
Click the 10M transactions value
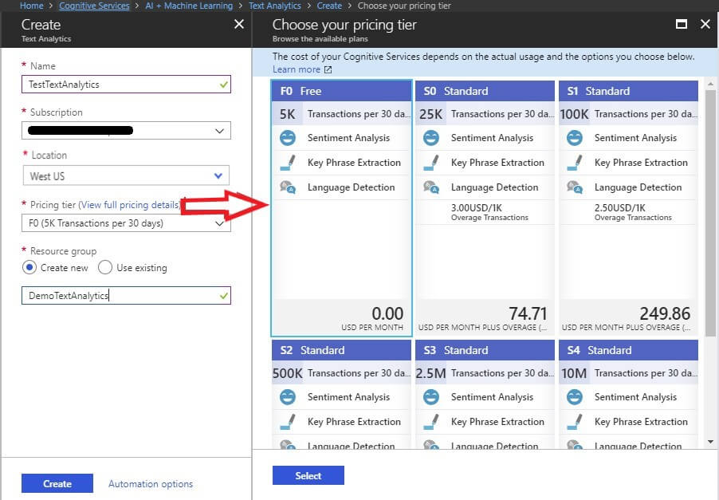coord(574,373)
